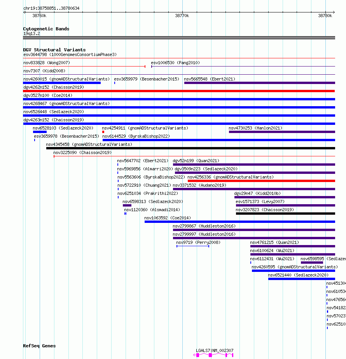Select the nsv1063592 (Coe2014) label

pyautogui.click(x=168, y=218)
